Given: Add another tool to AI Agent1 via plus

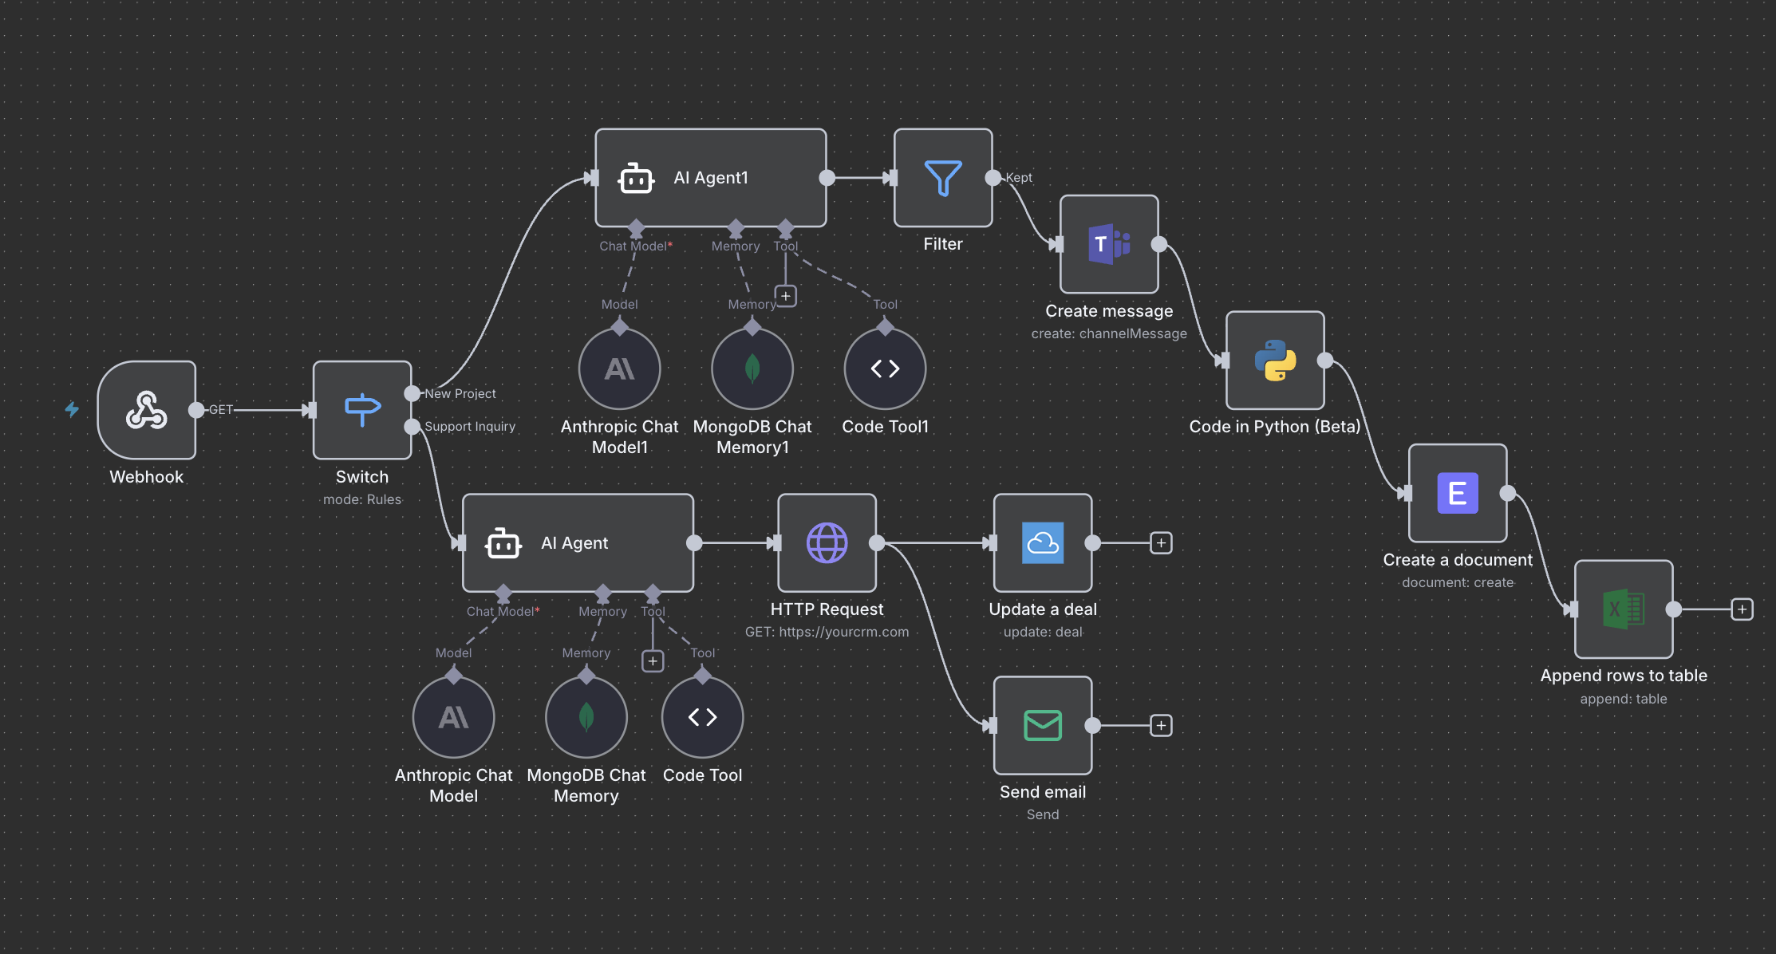Looking at the screenshot, I should [x=785, y=295].
